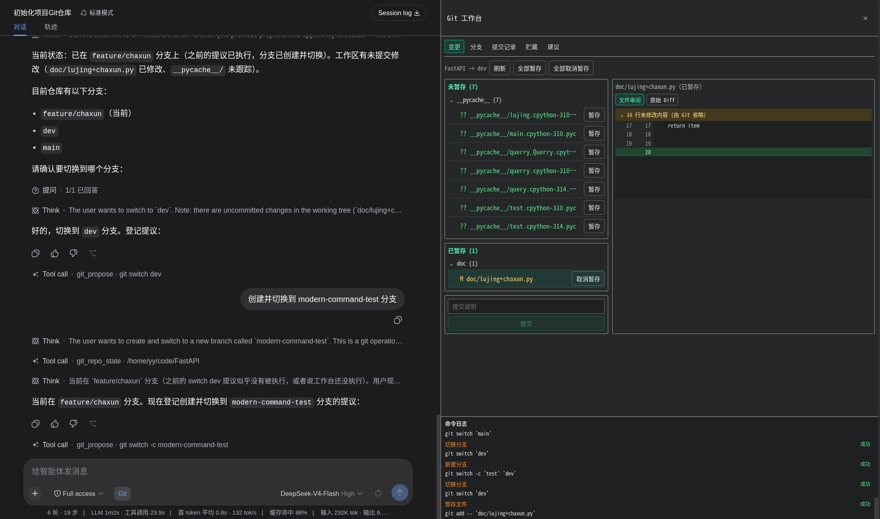Image resolution: width=880 pixels, height=519 pixels.
Task: Open the 贮藏 tab
Action: 532,47
